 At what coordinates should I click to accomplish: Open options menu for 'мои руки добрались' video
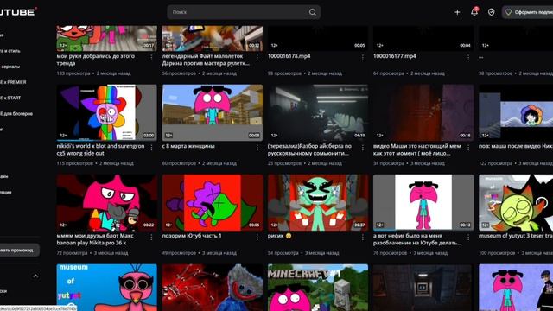152,58
